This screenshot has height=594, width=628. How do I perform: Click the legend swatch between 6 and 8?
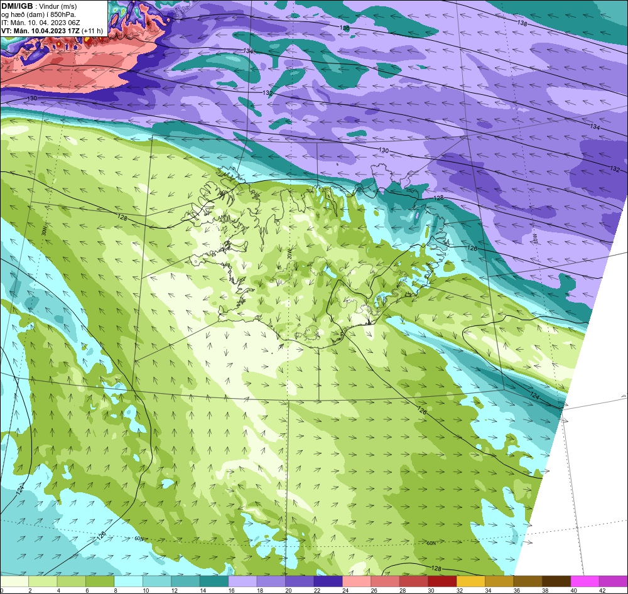(100, 581)
